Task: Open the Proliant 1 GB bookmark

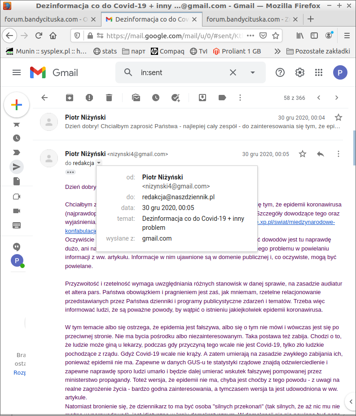Action: [x=237, y=51]
